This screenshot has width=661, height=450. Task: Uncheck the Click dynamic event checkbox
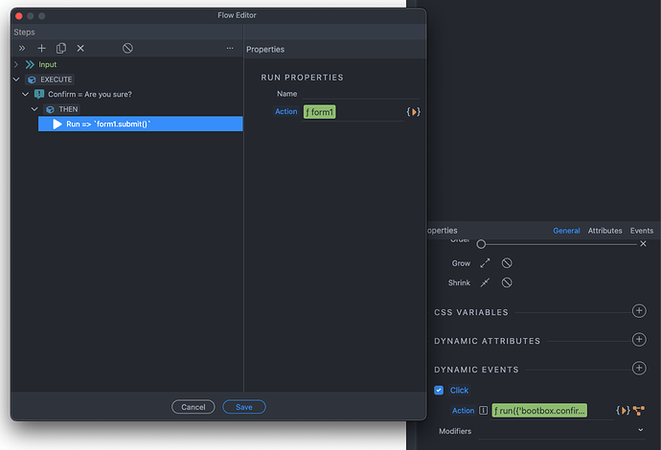tap(439, 391)
